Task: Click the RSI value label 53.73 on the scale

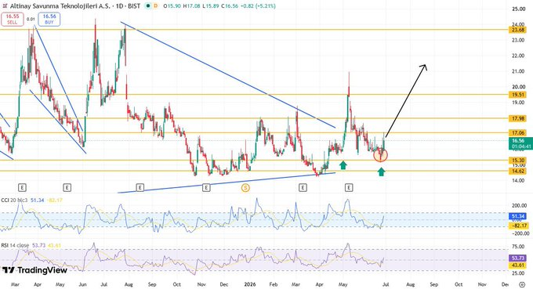Action: click(518, 258)
